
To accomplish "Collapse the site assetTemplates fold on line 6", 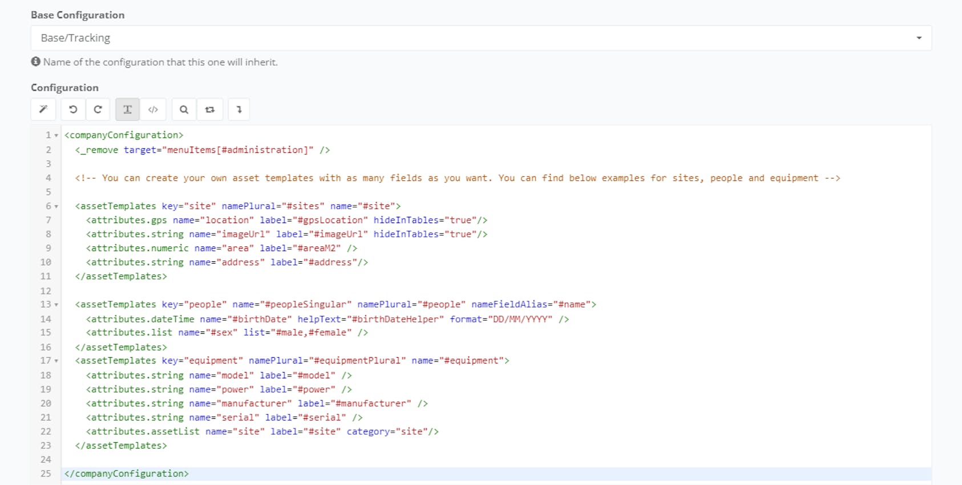I will (x=56, y=207).
